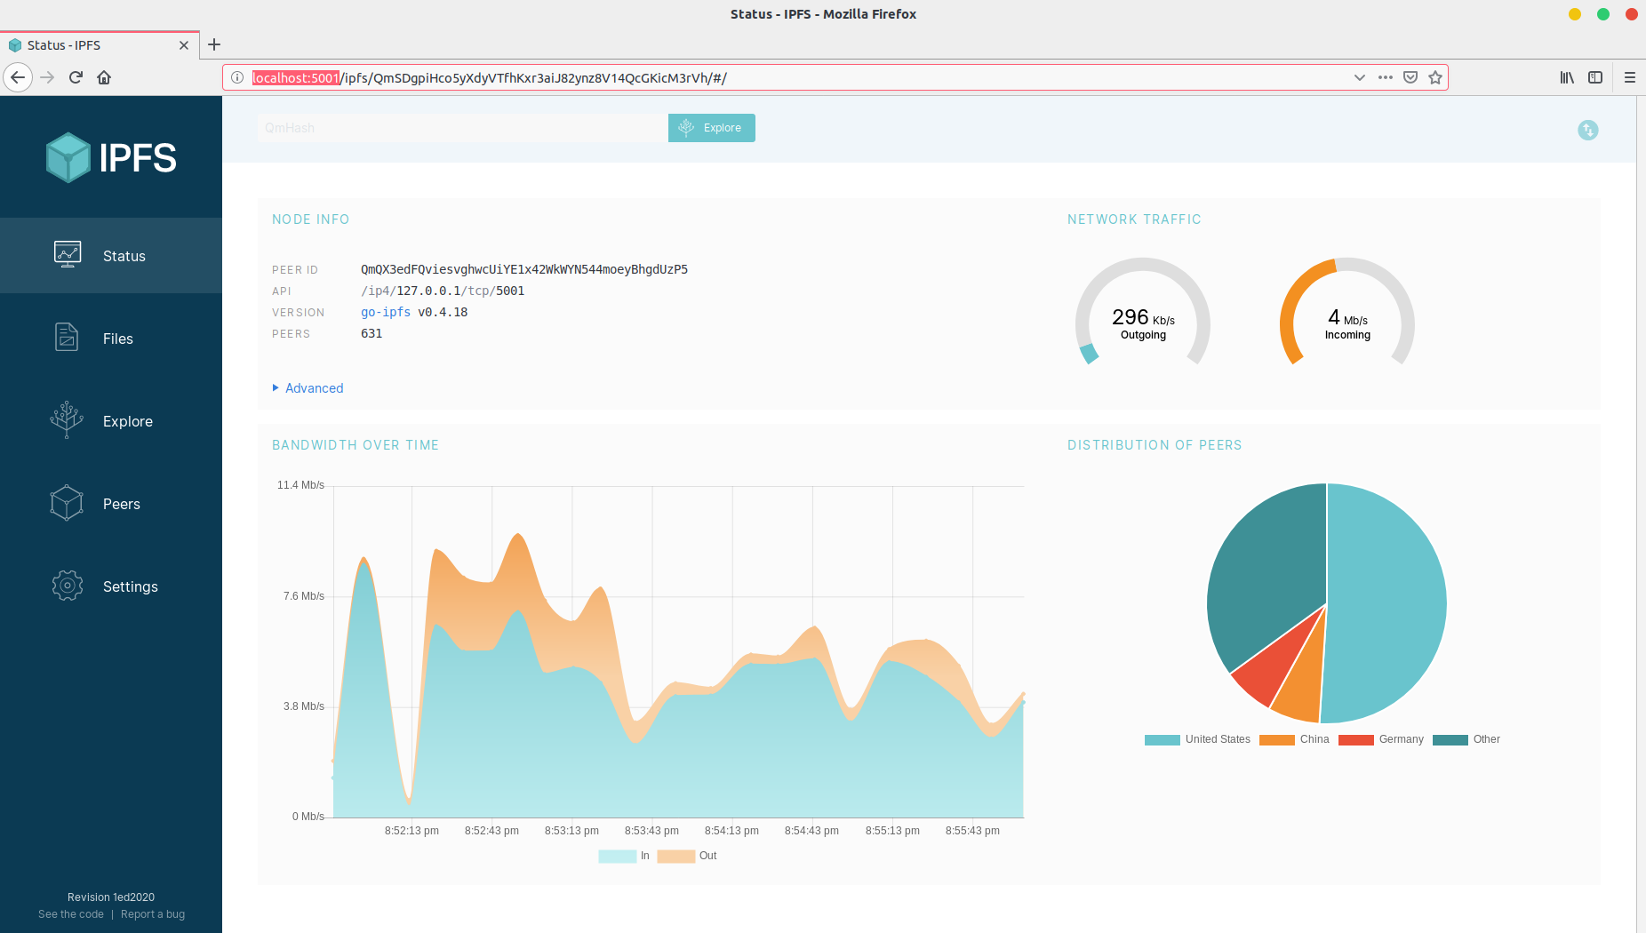The width and height of the screenshot is (1646, 933).
Task: Click the Bandwidth Over Time heading
Action: [356, 445]
